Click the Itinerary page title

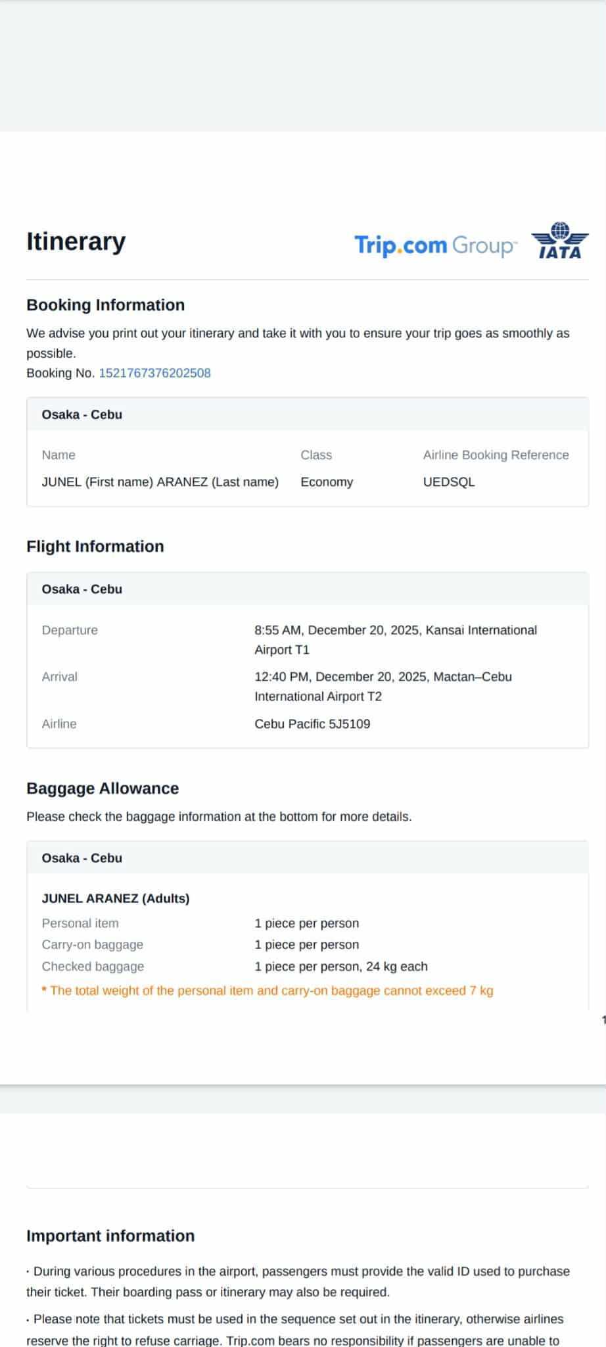click(x=76, y=241)
